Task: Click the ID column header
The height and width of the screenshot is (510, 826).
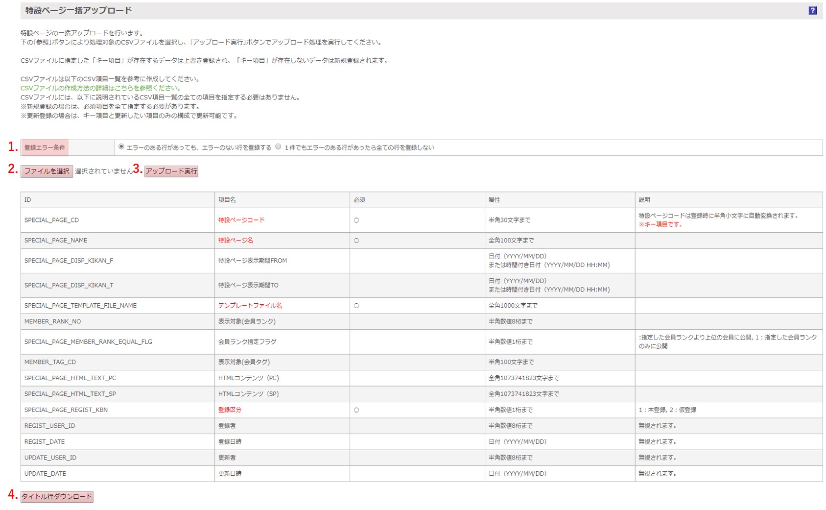Action: click(28, 200)
